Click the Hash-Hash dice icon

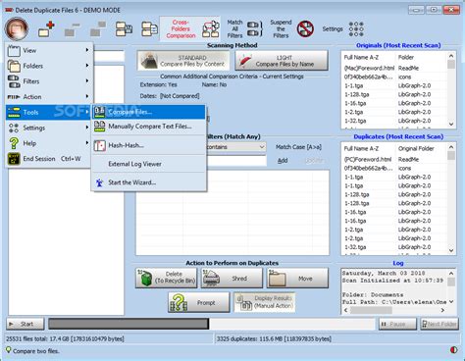(x=99, y=145)
